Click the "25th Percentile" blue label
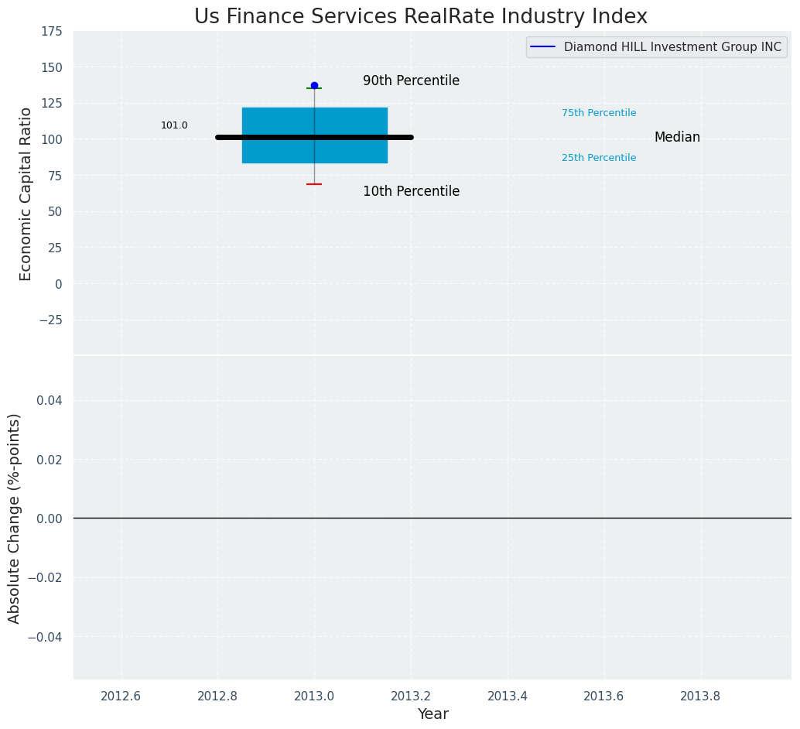800x729 pixels. [599, 158]
